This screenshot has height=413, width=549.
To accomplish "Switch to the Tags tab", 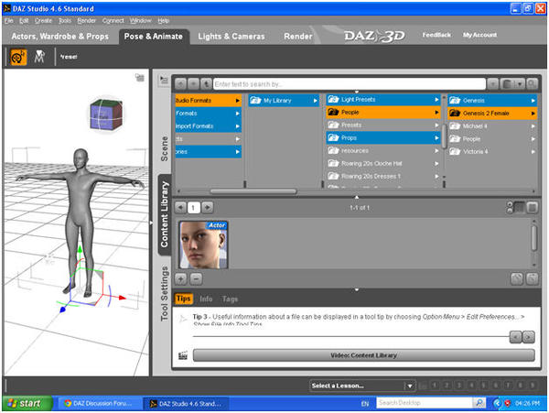I will click(230, 299).
